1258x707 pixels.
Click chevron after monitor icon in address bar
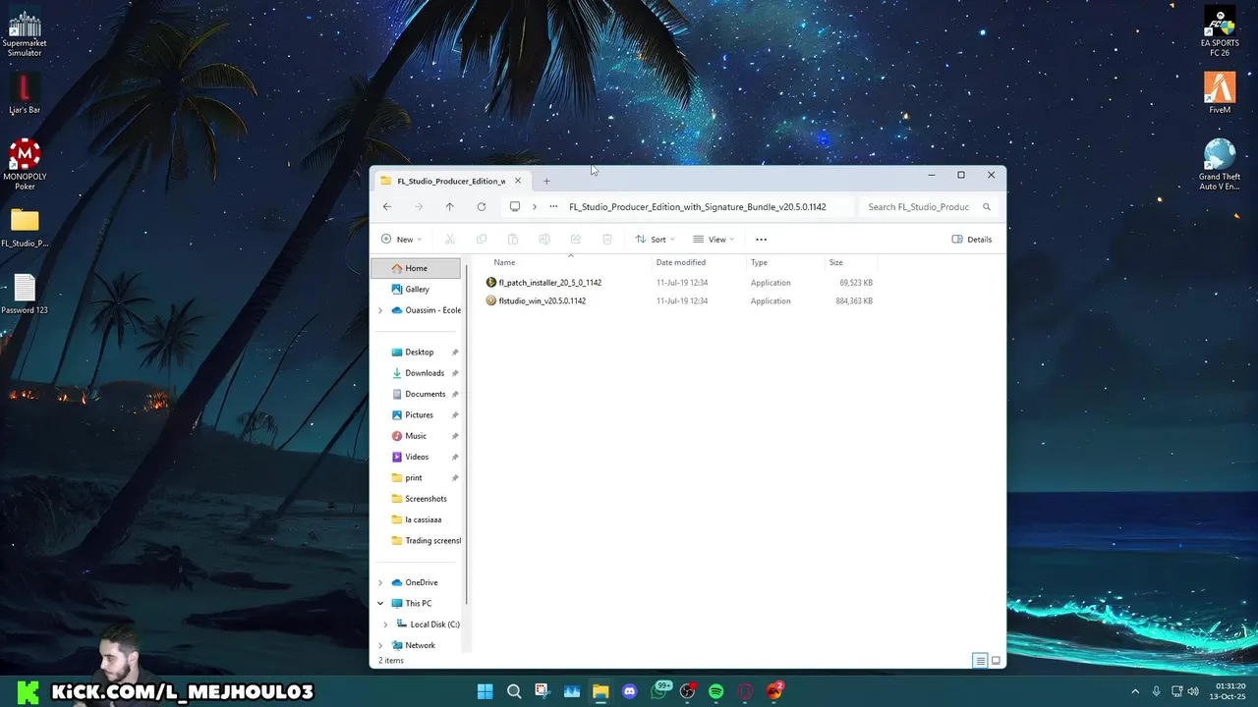pyautogui.click(x=535, y=207)
